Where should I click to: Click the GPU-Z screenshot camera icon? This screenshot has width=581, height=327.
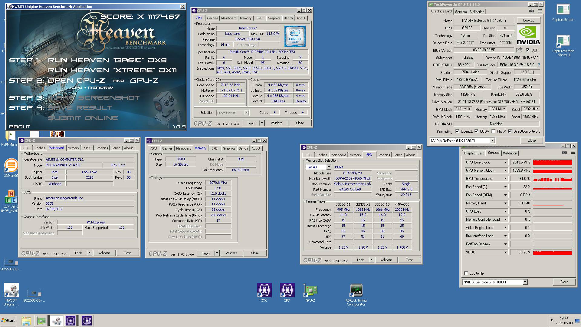tap(531, 11)
